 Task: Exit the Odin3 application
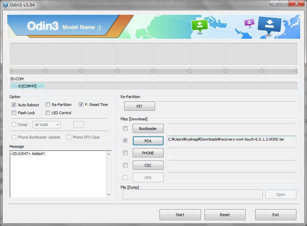(276, 215)
